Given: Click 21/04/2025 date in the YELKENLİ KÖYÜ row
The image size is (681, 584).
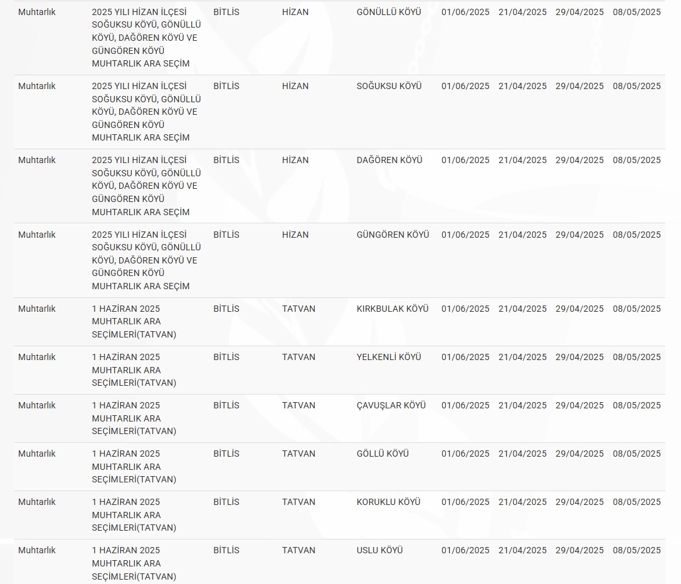Looking at the screenshot, I should (522, 357).
